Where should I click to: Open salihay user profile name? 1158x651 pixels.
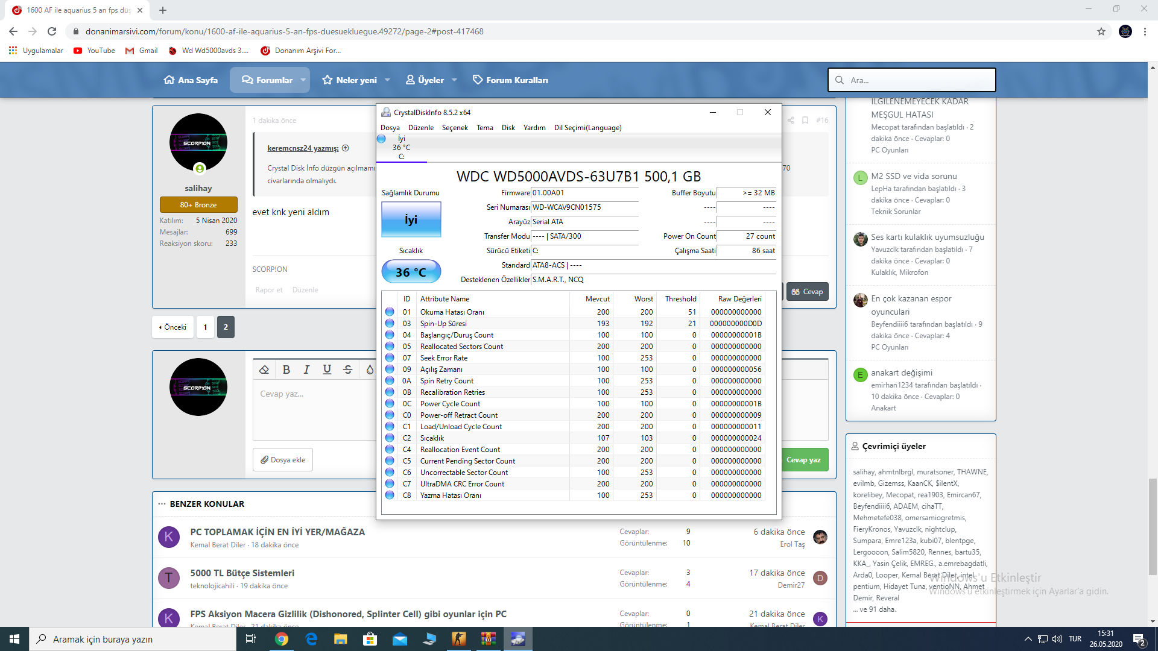(x=198, y=189)
